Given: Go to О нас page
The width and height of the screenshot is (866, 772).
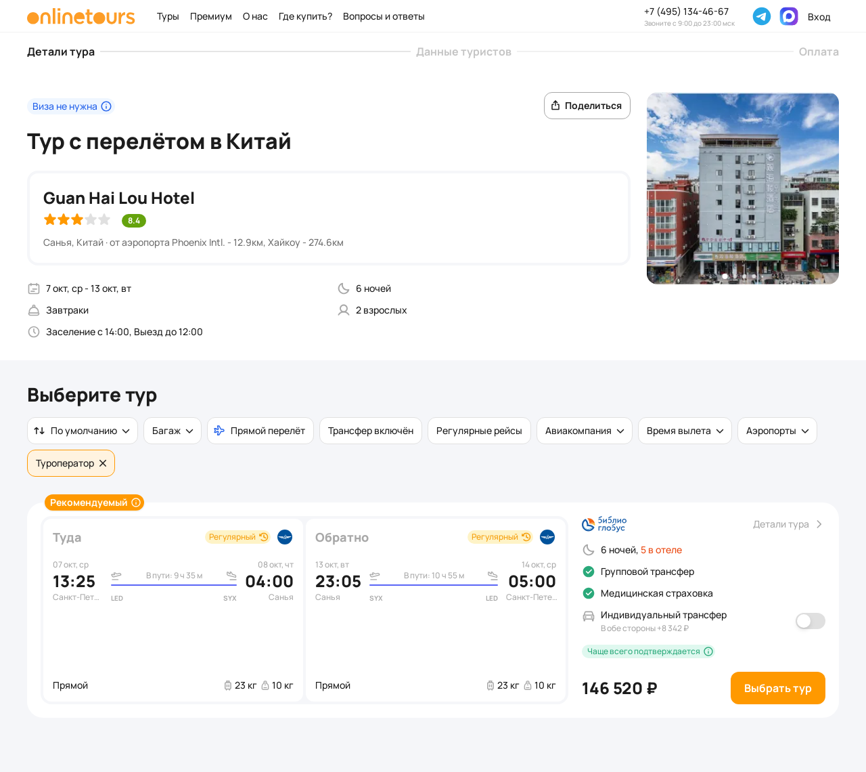Looking at the screenshot, I should [255, 16].
